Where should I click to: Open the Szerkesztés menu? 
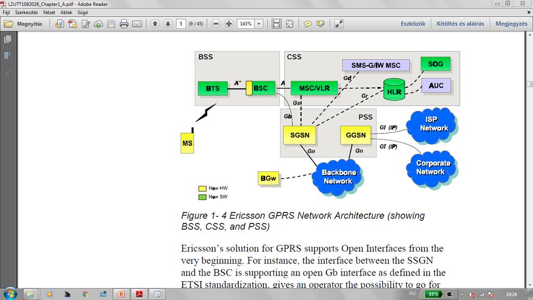[26, 12]
